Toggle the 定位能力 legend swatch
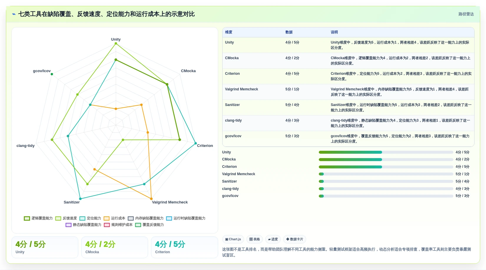Screen dimensions: 486x270 click(x=82, y=218)
